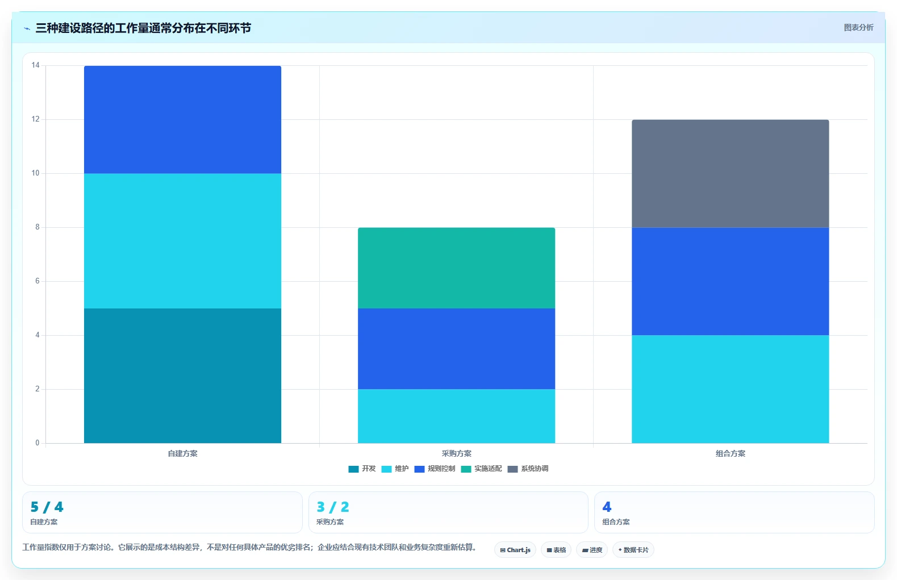
Task: Click the y-axis tick label 10
Action: 36,173
